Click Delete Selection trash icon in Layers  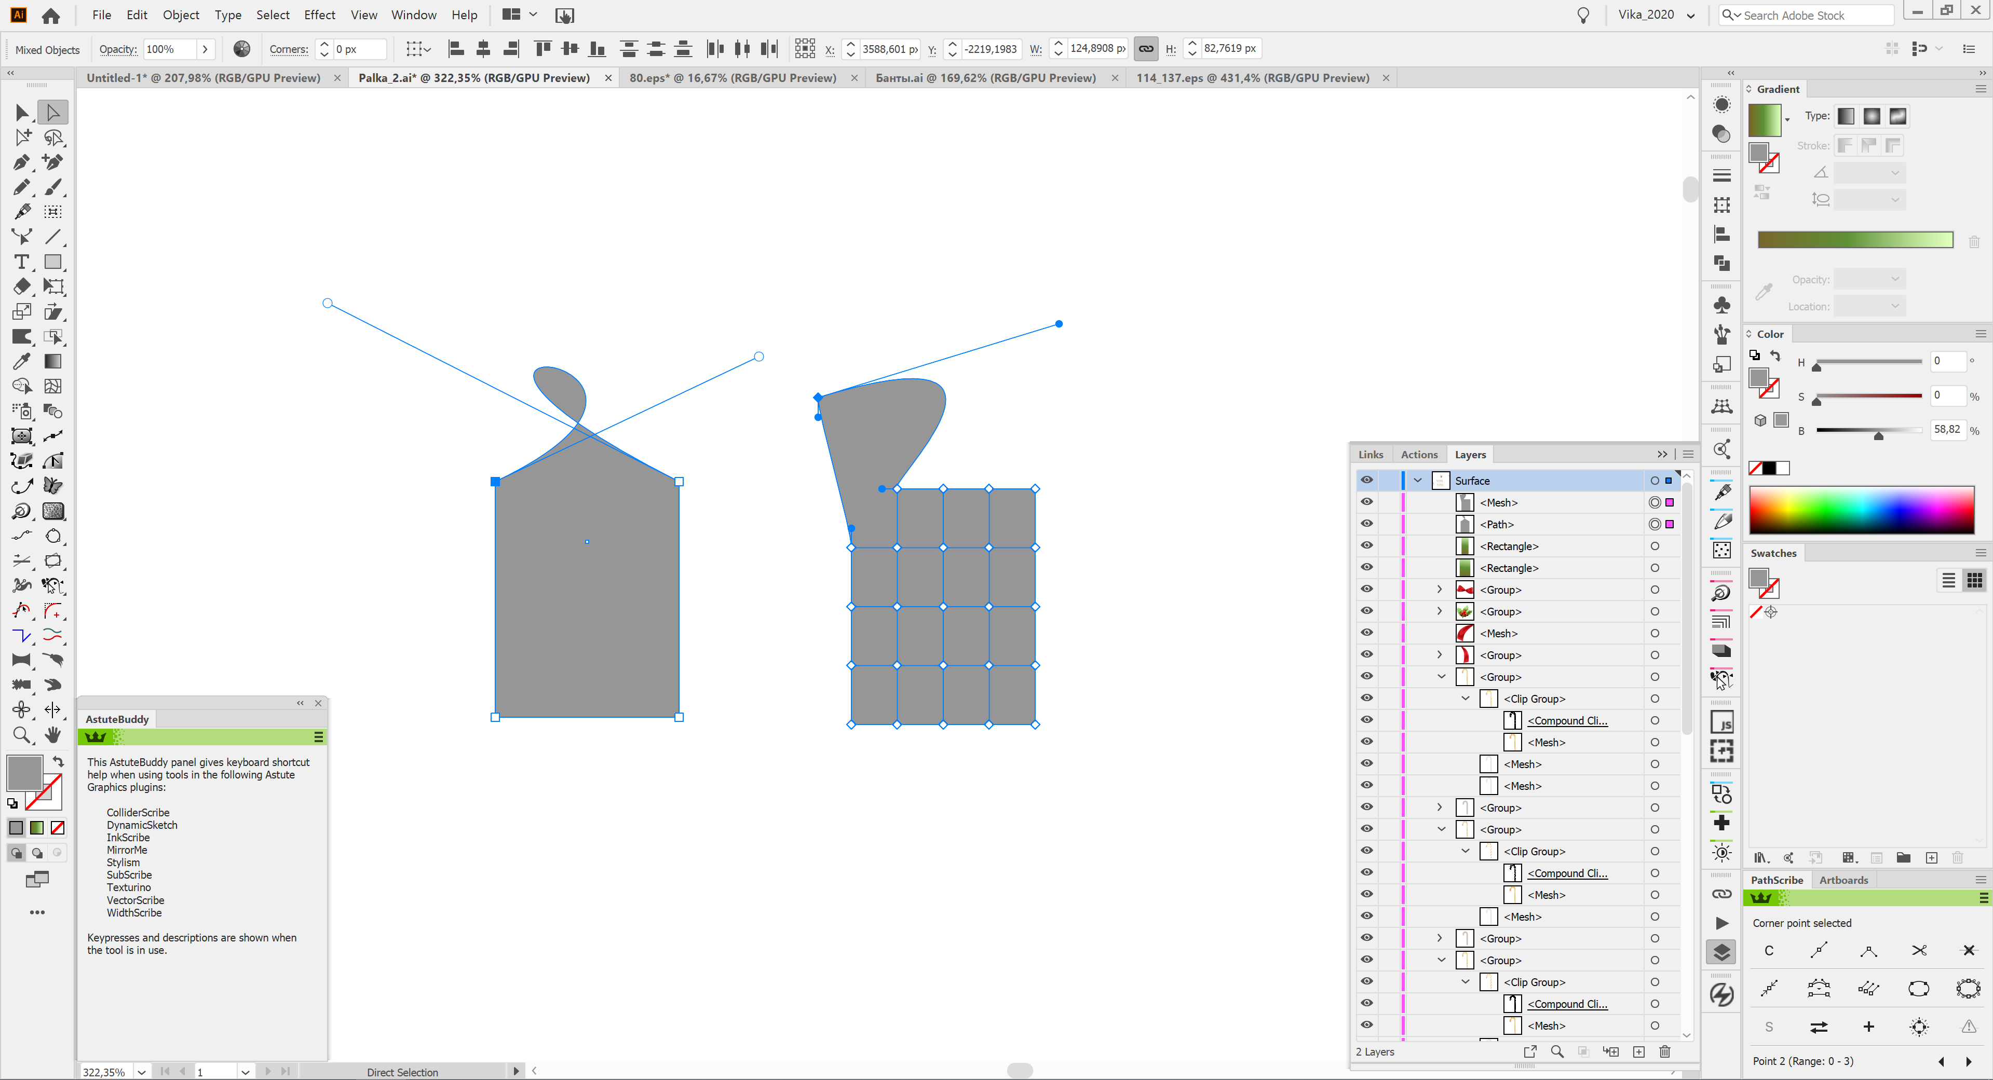click(1665, 1051)
